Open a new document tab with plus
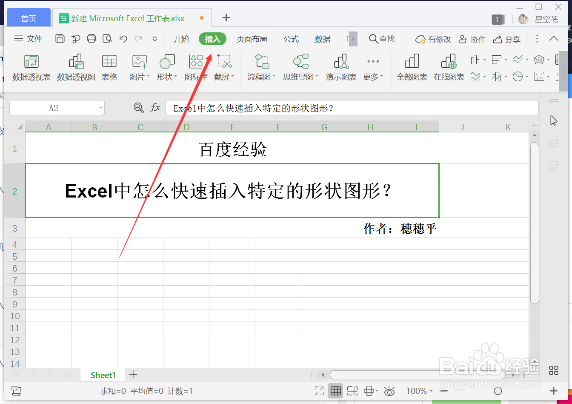Viewport: 572px width, 404px height. click(226, 17)
